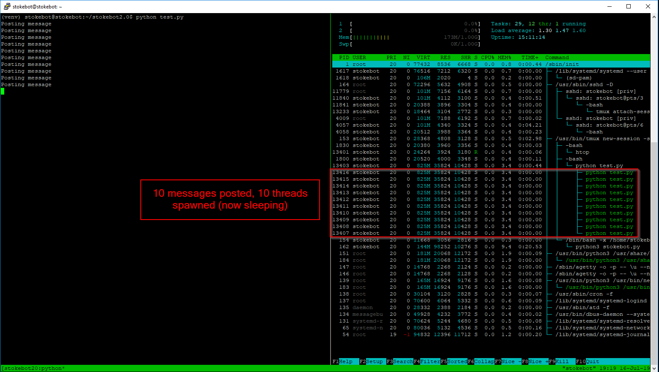Click the Mem usage meter bar

tap(410, 37)
